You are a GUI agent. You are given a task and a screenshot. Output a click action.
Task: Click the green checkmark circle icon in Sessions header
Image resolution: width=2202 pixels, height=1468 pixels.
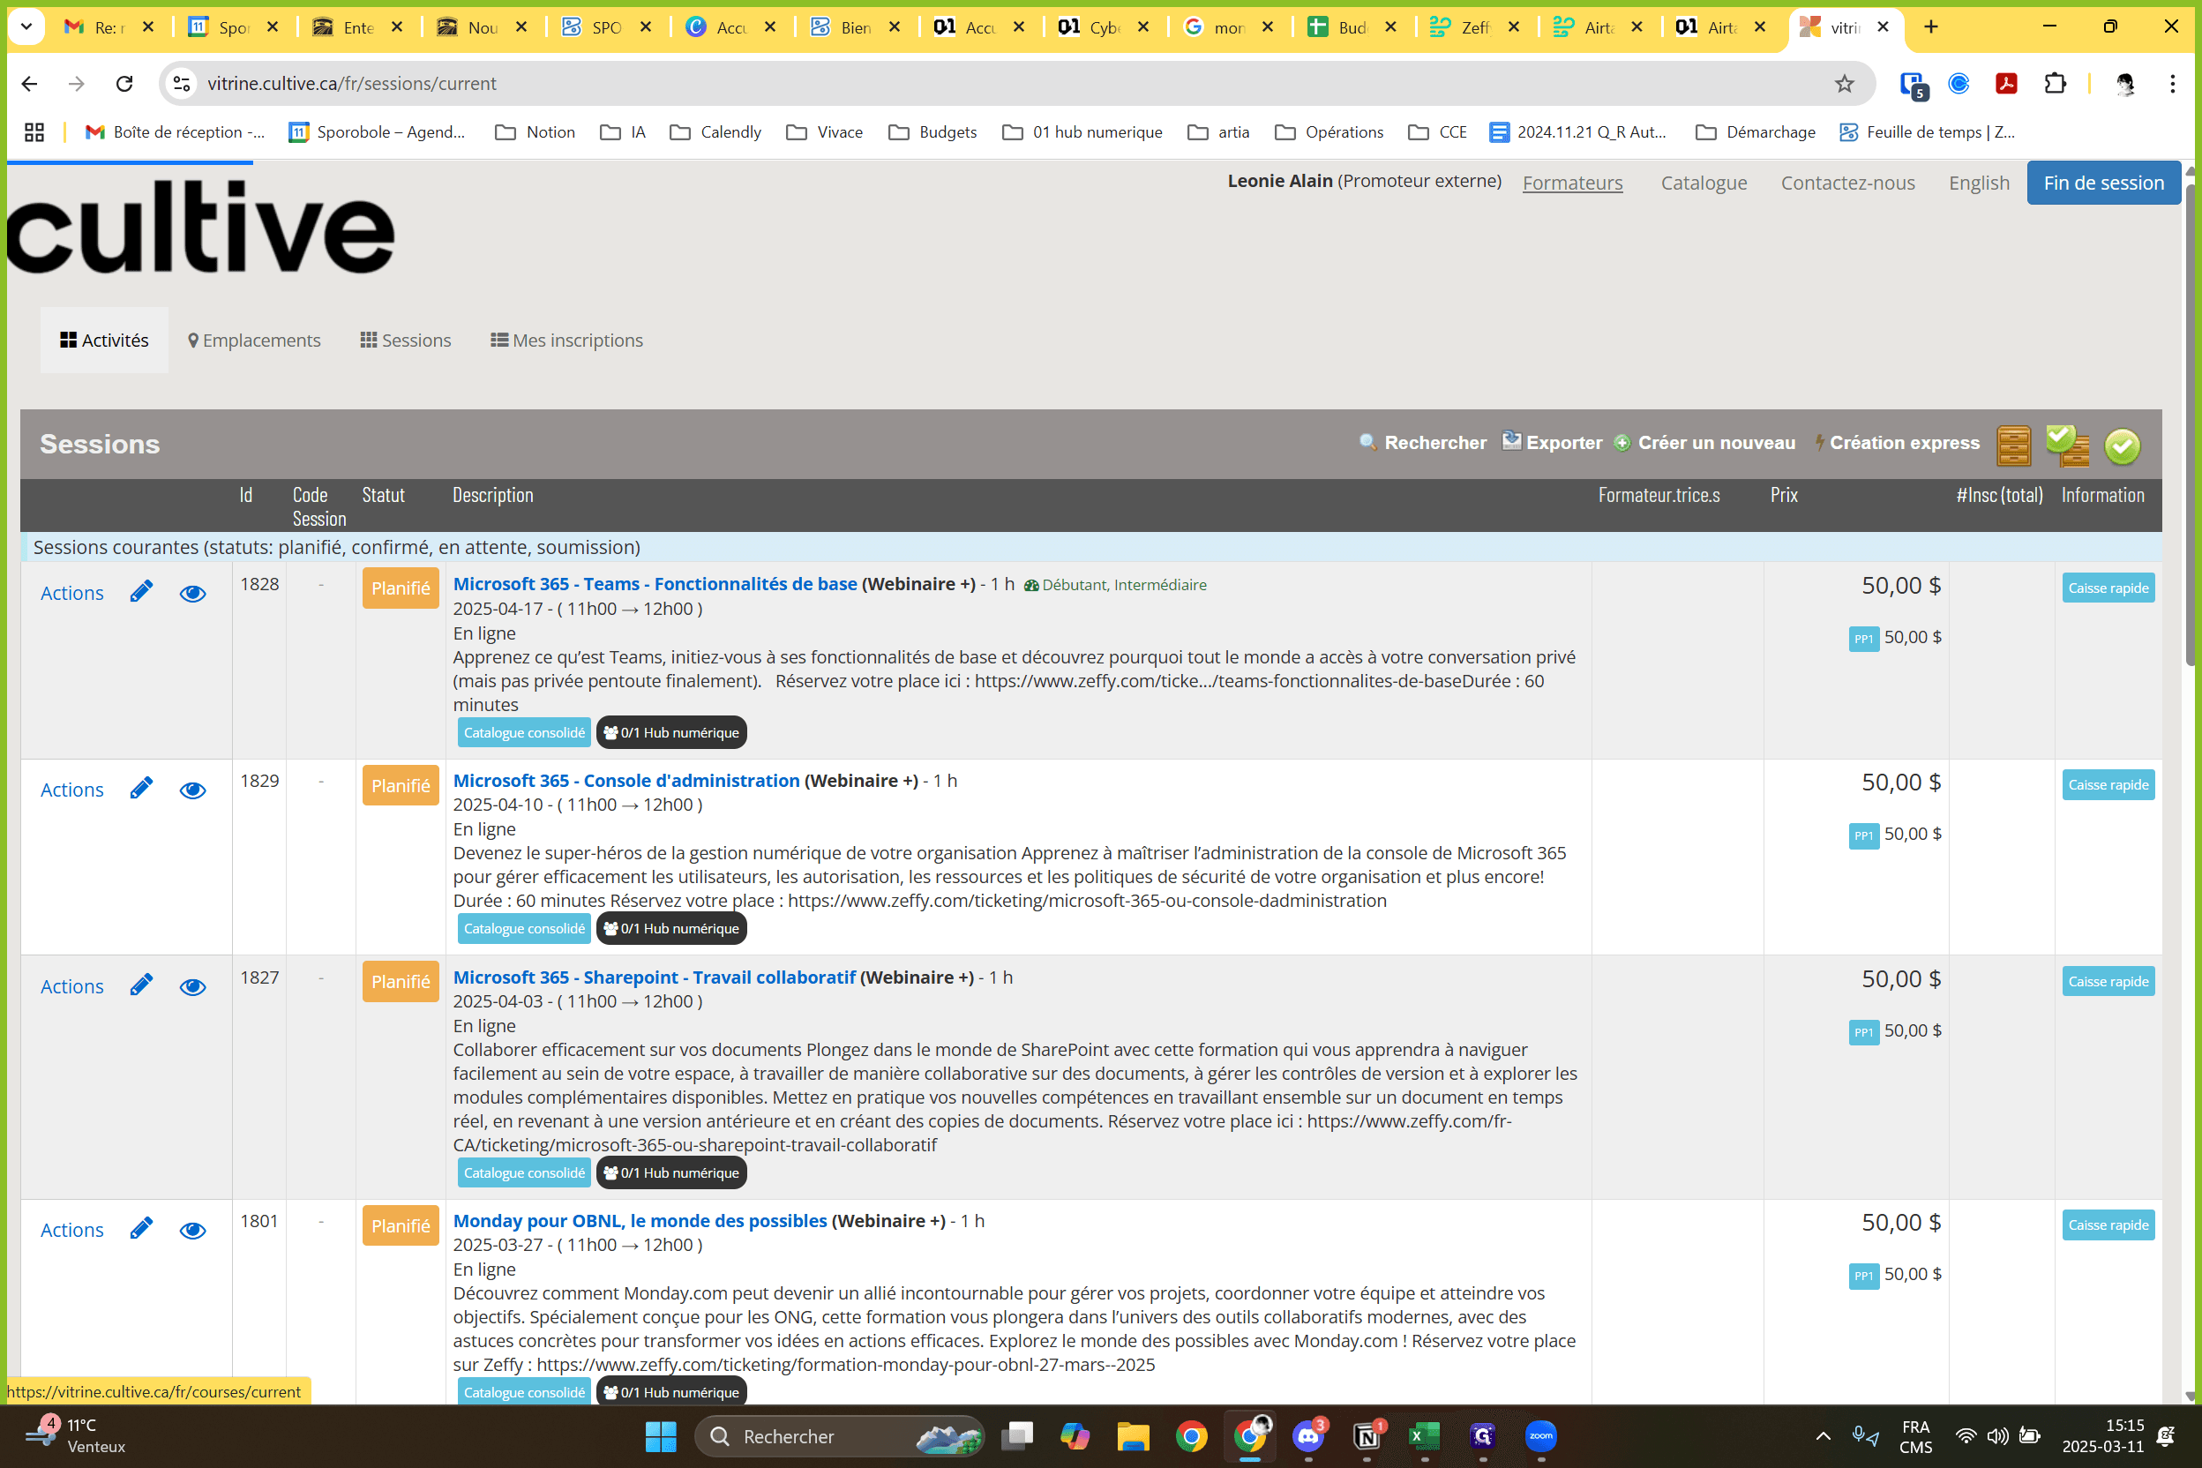point(2122,446)
